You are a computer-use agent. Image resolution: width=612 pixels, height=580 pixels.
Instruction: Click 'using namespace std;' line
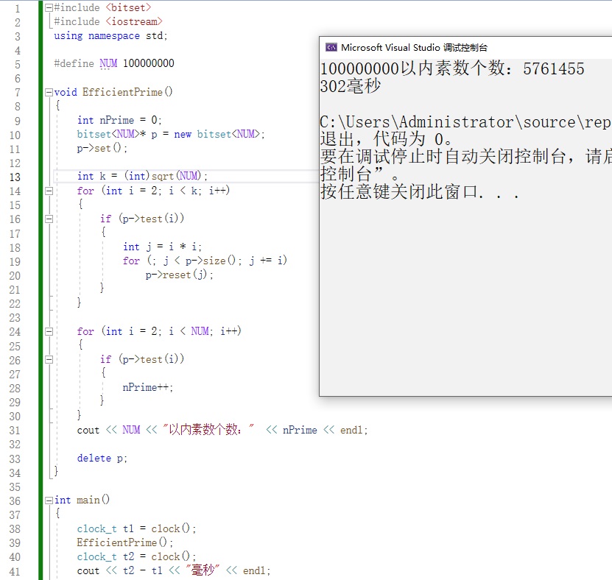(111, 36)
